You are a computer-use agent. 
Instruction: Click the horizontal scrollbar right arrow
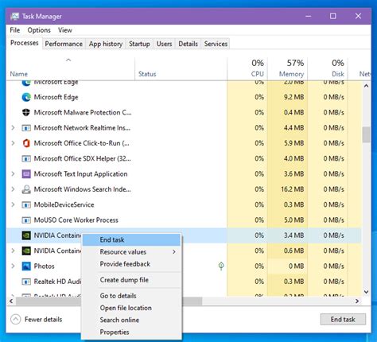click(x=357, y=301)
